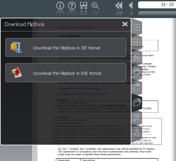Close the Download FlipBook panel
The width and height of the screenshot is (176, 161).
[125, 24]
